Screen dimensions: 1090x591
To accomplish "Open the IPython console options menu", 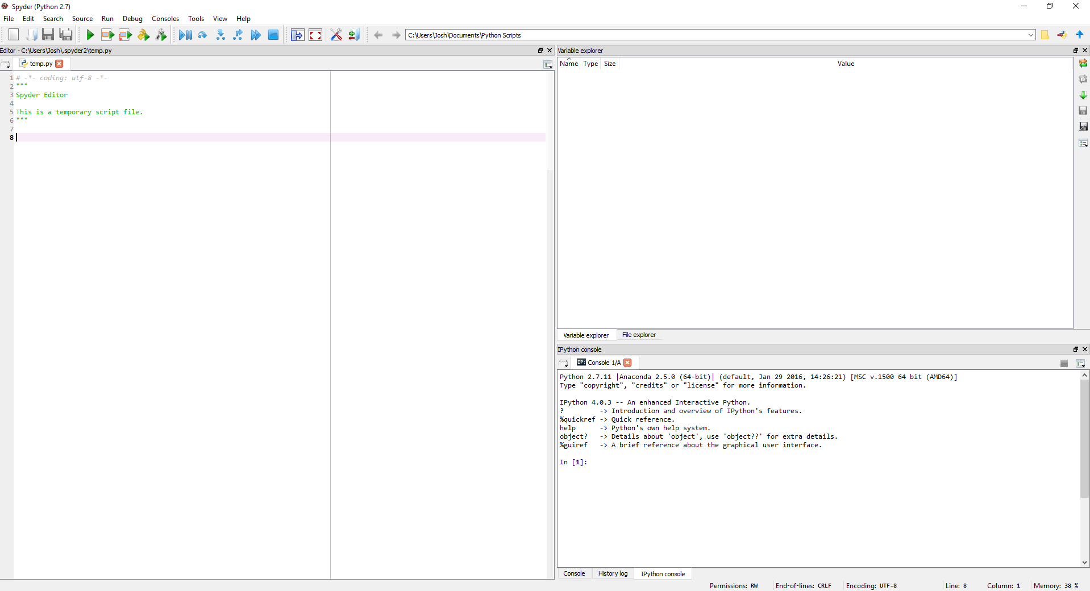I will click(x=1080, y=363).
